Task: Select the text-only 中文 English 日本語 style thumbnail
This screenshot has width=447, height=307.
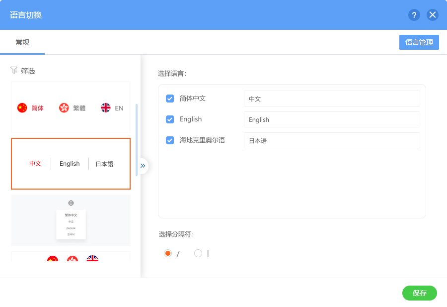Action: point(71,164)
